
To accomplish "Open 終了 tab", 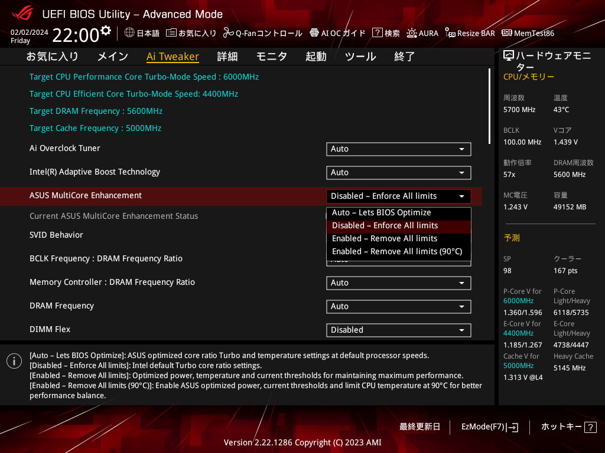I will [x=404, y=57].
